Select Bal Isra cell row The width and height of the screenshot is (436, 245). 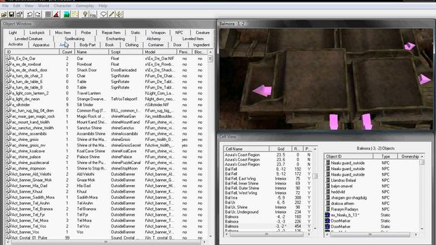coord(268,198)
